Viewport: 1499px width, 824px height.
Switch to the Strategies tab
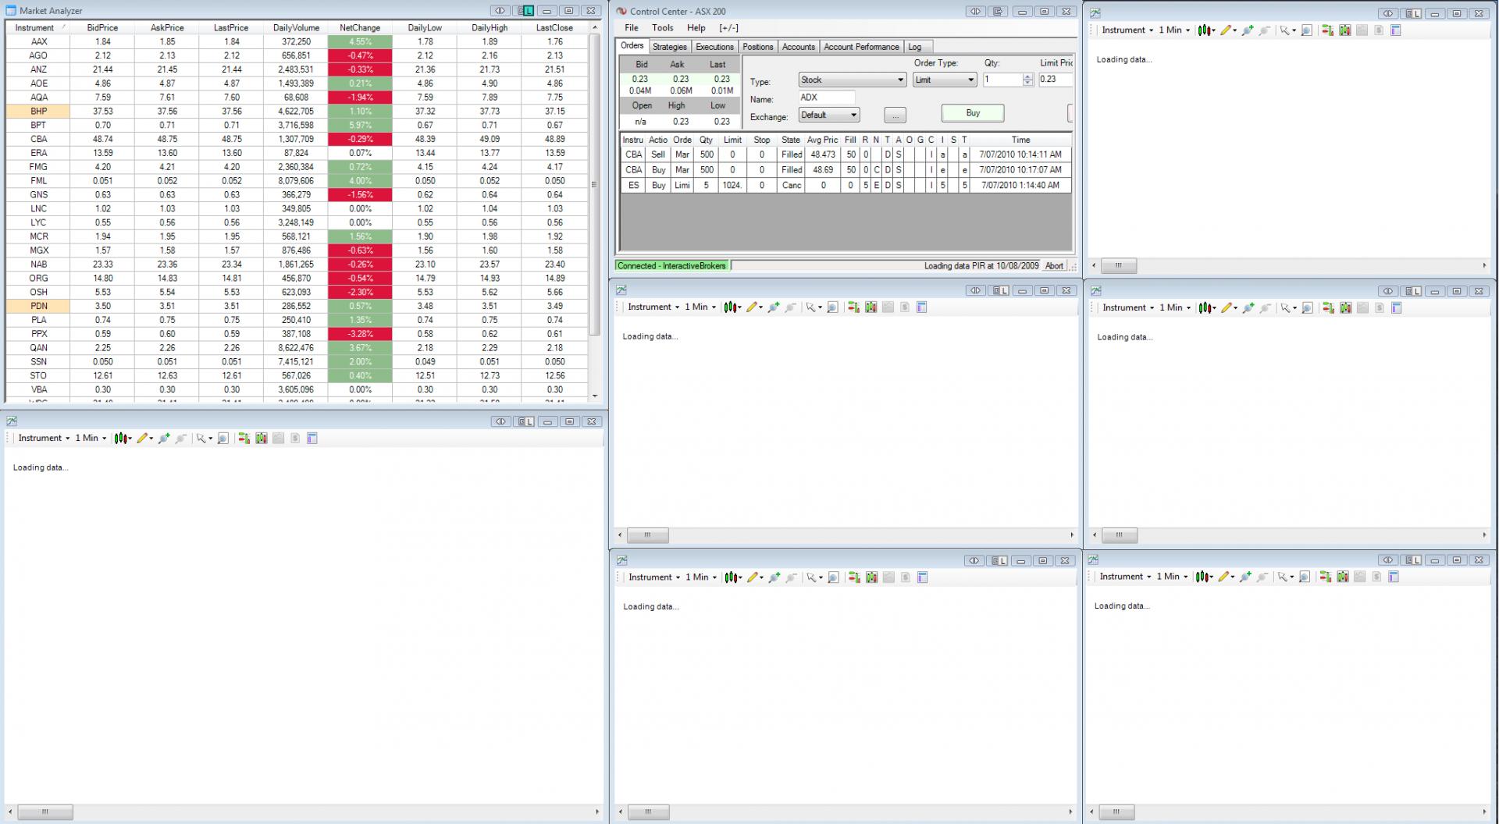(x=670, y=47)
